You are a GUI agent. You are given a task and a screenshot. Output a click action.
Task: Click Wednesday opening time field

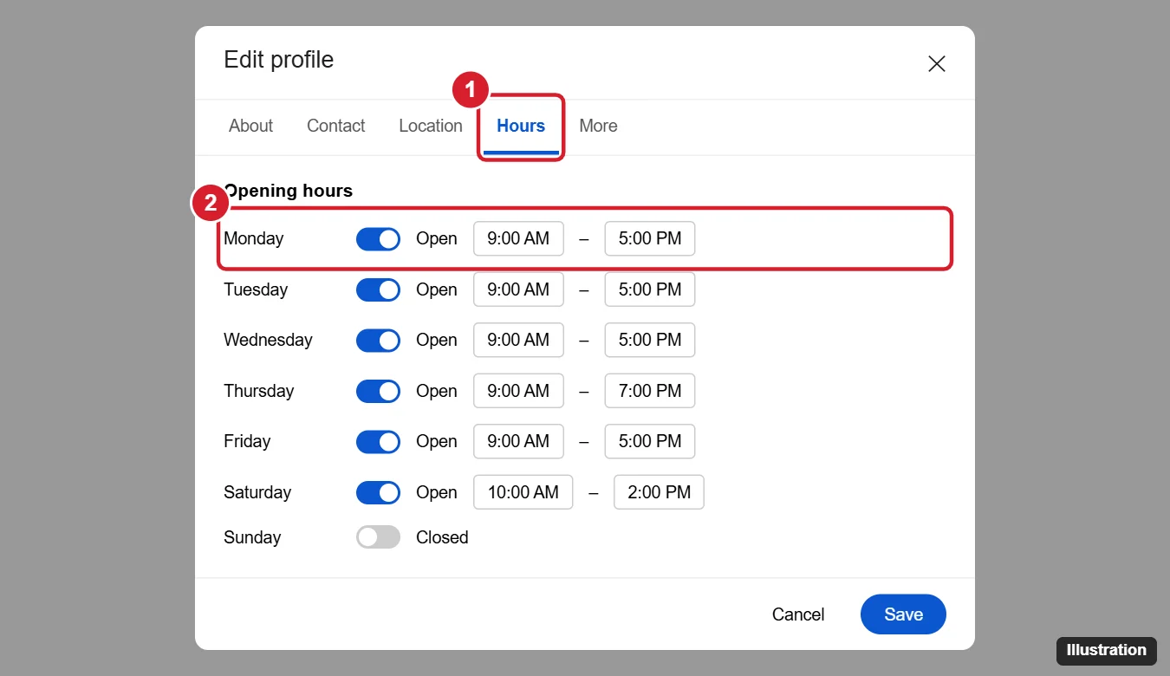518,340
